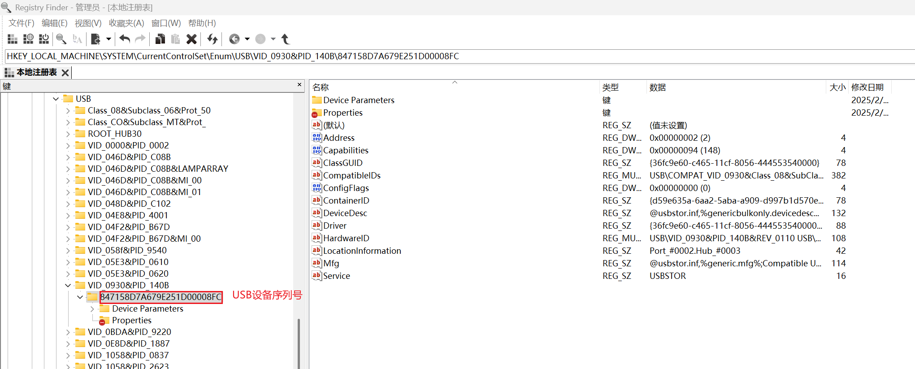The image size is (915, 369).
Task: Click the Undo arrow in toolbar
Action: (125, 39)
